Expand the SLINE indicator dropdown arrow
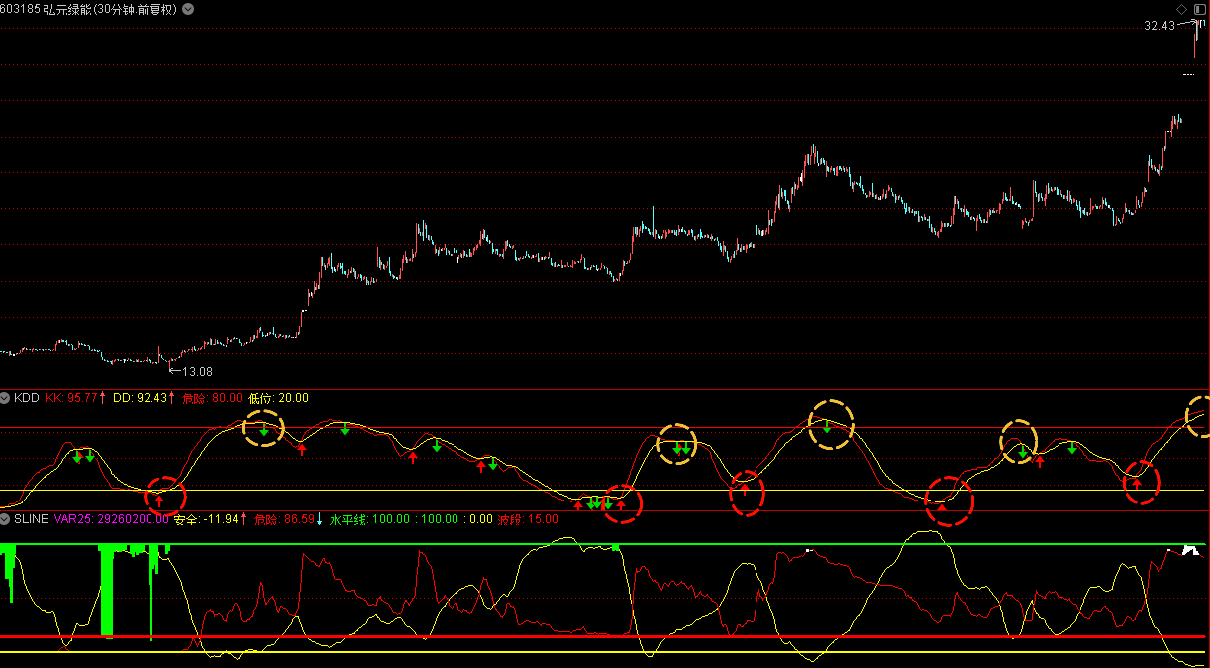The height and width of the screenshot is (668, 1210). click(x=4, y=519)
